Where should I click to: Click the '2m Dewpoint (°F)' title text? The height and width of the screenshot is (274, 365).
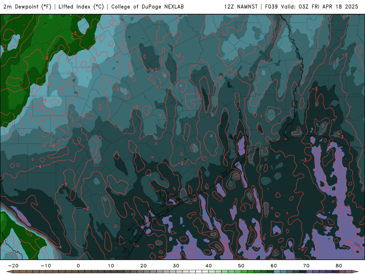tap(27, 6)
